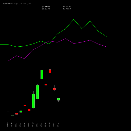Select the "24 Apr" date axis label
The width and height of the screenshot is (131, 131).
[58, 125]
